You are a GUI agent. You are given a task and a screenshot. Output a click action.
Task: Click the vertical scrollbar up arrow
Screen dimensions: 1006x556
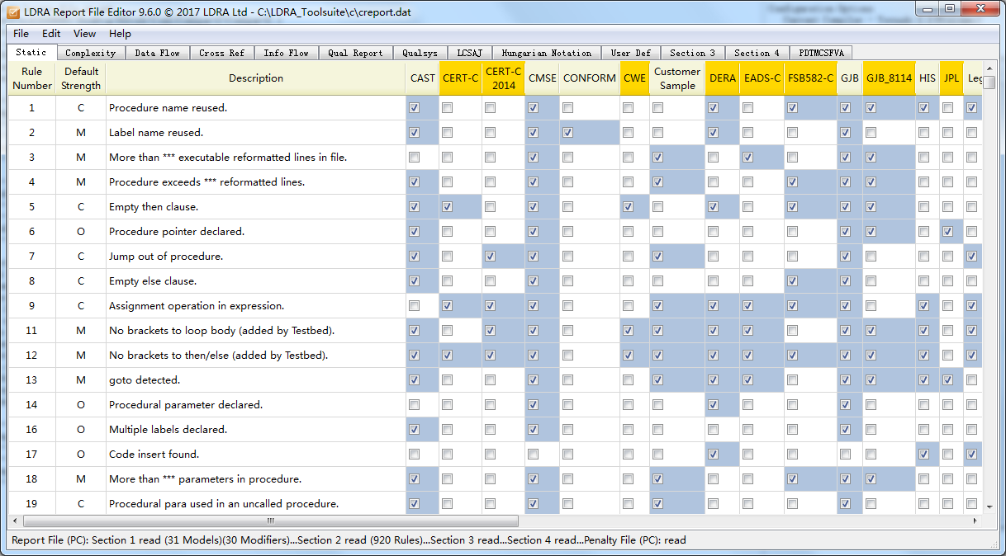pyautogui.click(x=989, y=68)
